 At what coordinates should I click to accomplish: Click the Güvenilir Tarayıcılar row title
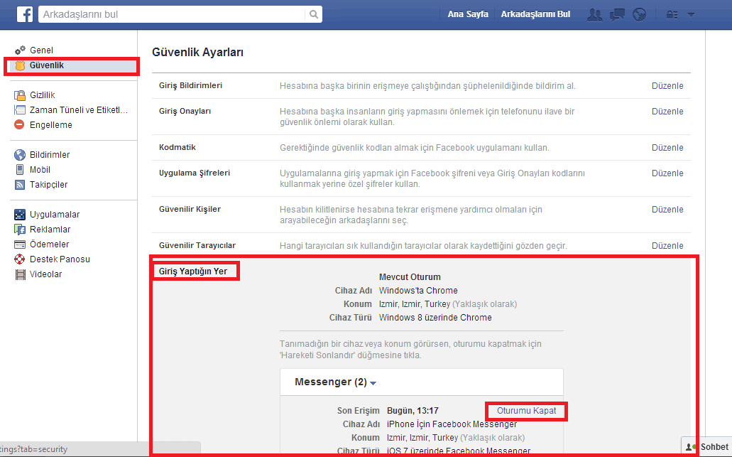tap(197, 245)
